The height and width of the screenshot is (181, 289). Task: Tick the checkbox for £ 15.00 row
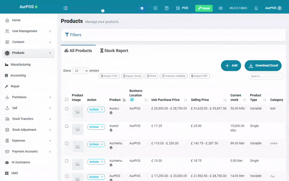(66, 161)
